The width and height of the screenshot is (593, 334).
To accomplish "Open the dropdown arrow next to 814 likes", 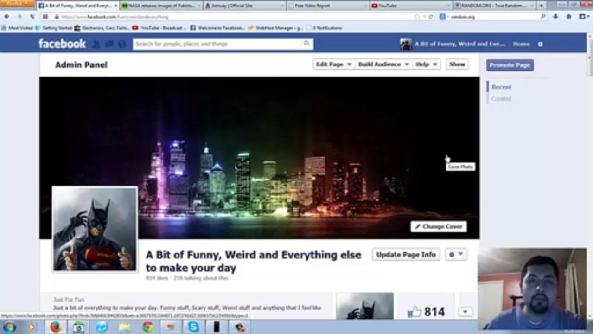I will [465, 312].
